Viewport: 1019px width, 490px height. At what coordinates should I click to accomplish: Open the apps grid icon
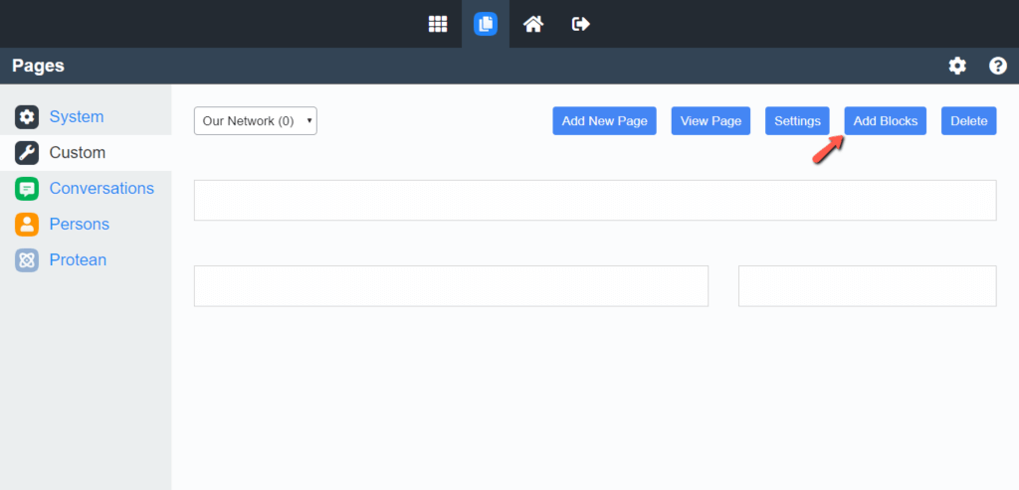click(438, 24)
